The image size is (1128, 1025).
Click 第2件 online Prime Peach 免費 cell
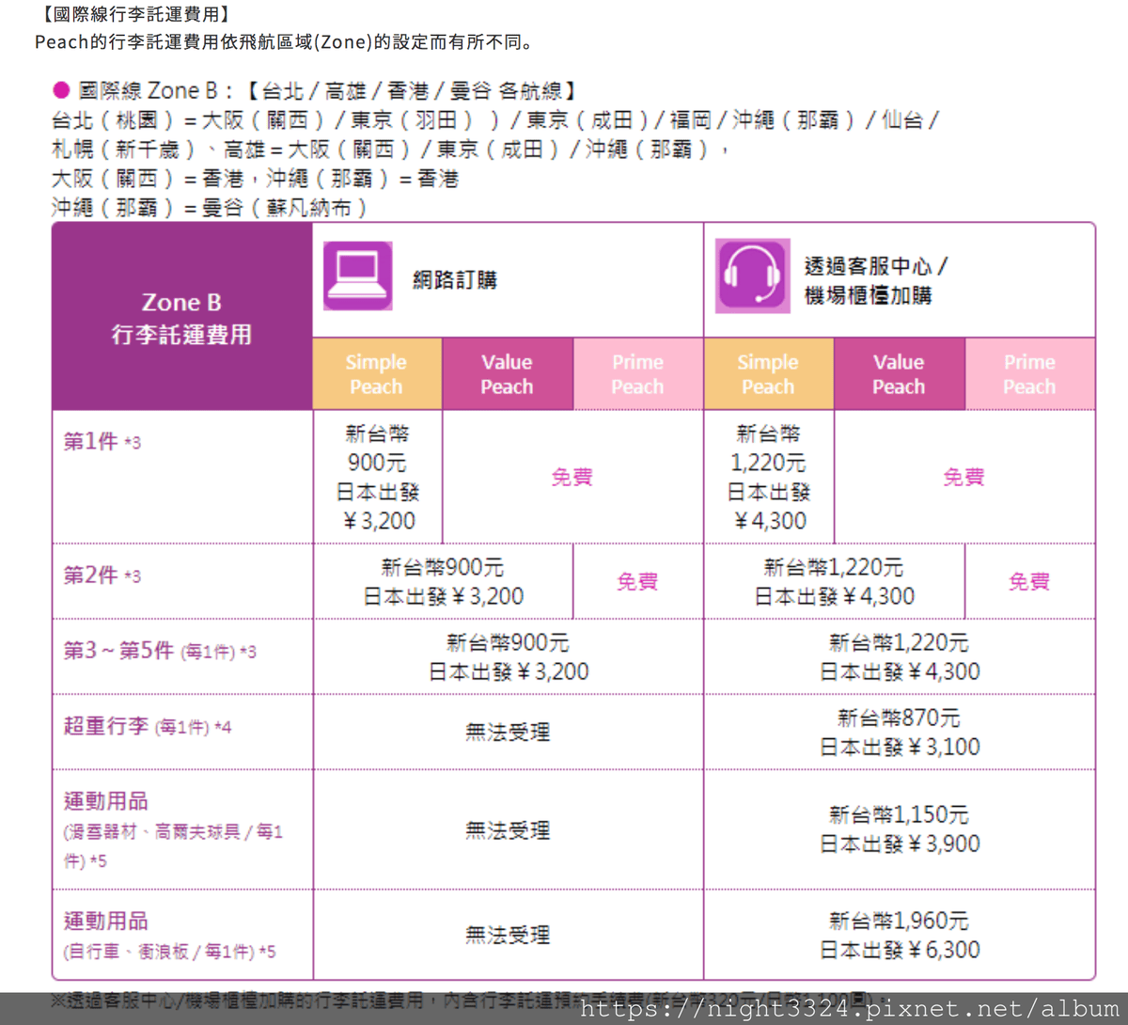pos(638,581)
